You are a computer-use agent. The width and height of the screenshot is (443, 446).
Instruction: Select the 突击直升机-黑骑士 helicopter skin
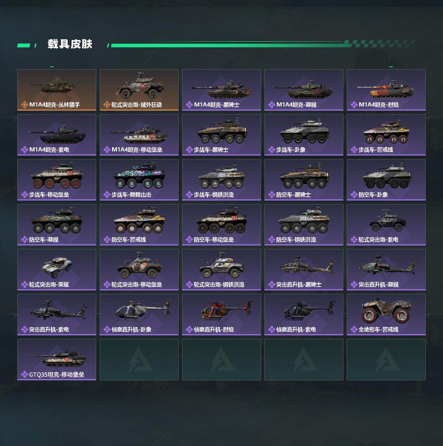[x=304, y=270]
